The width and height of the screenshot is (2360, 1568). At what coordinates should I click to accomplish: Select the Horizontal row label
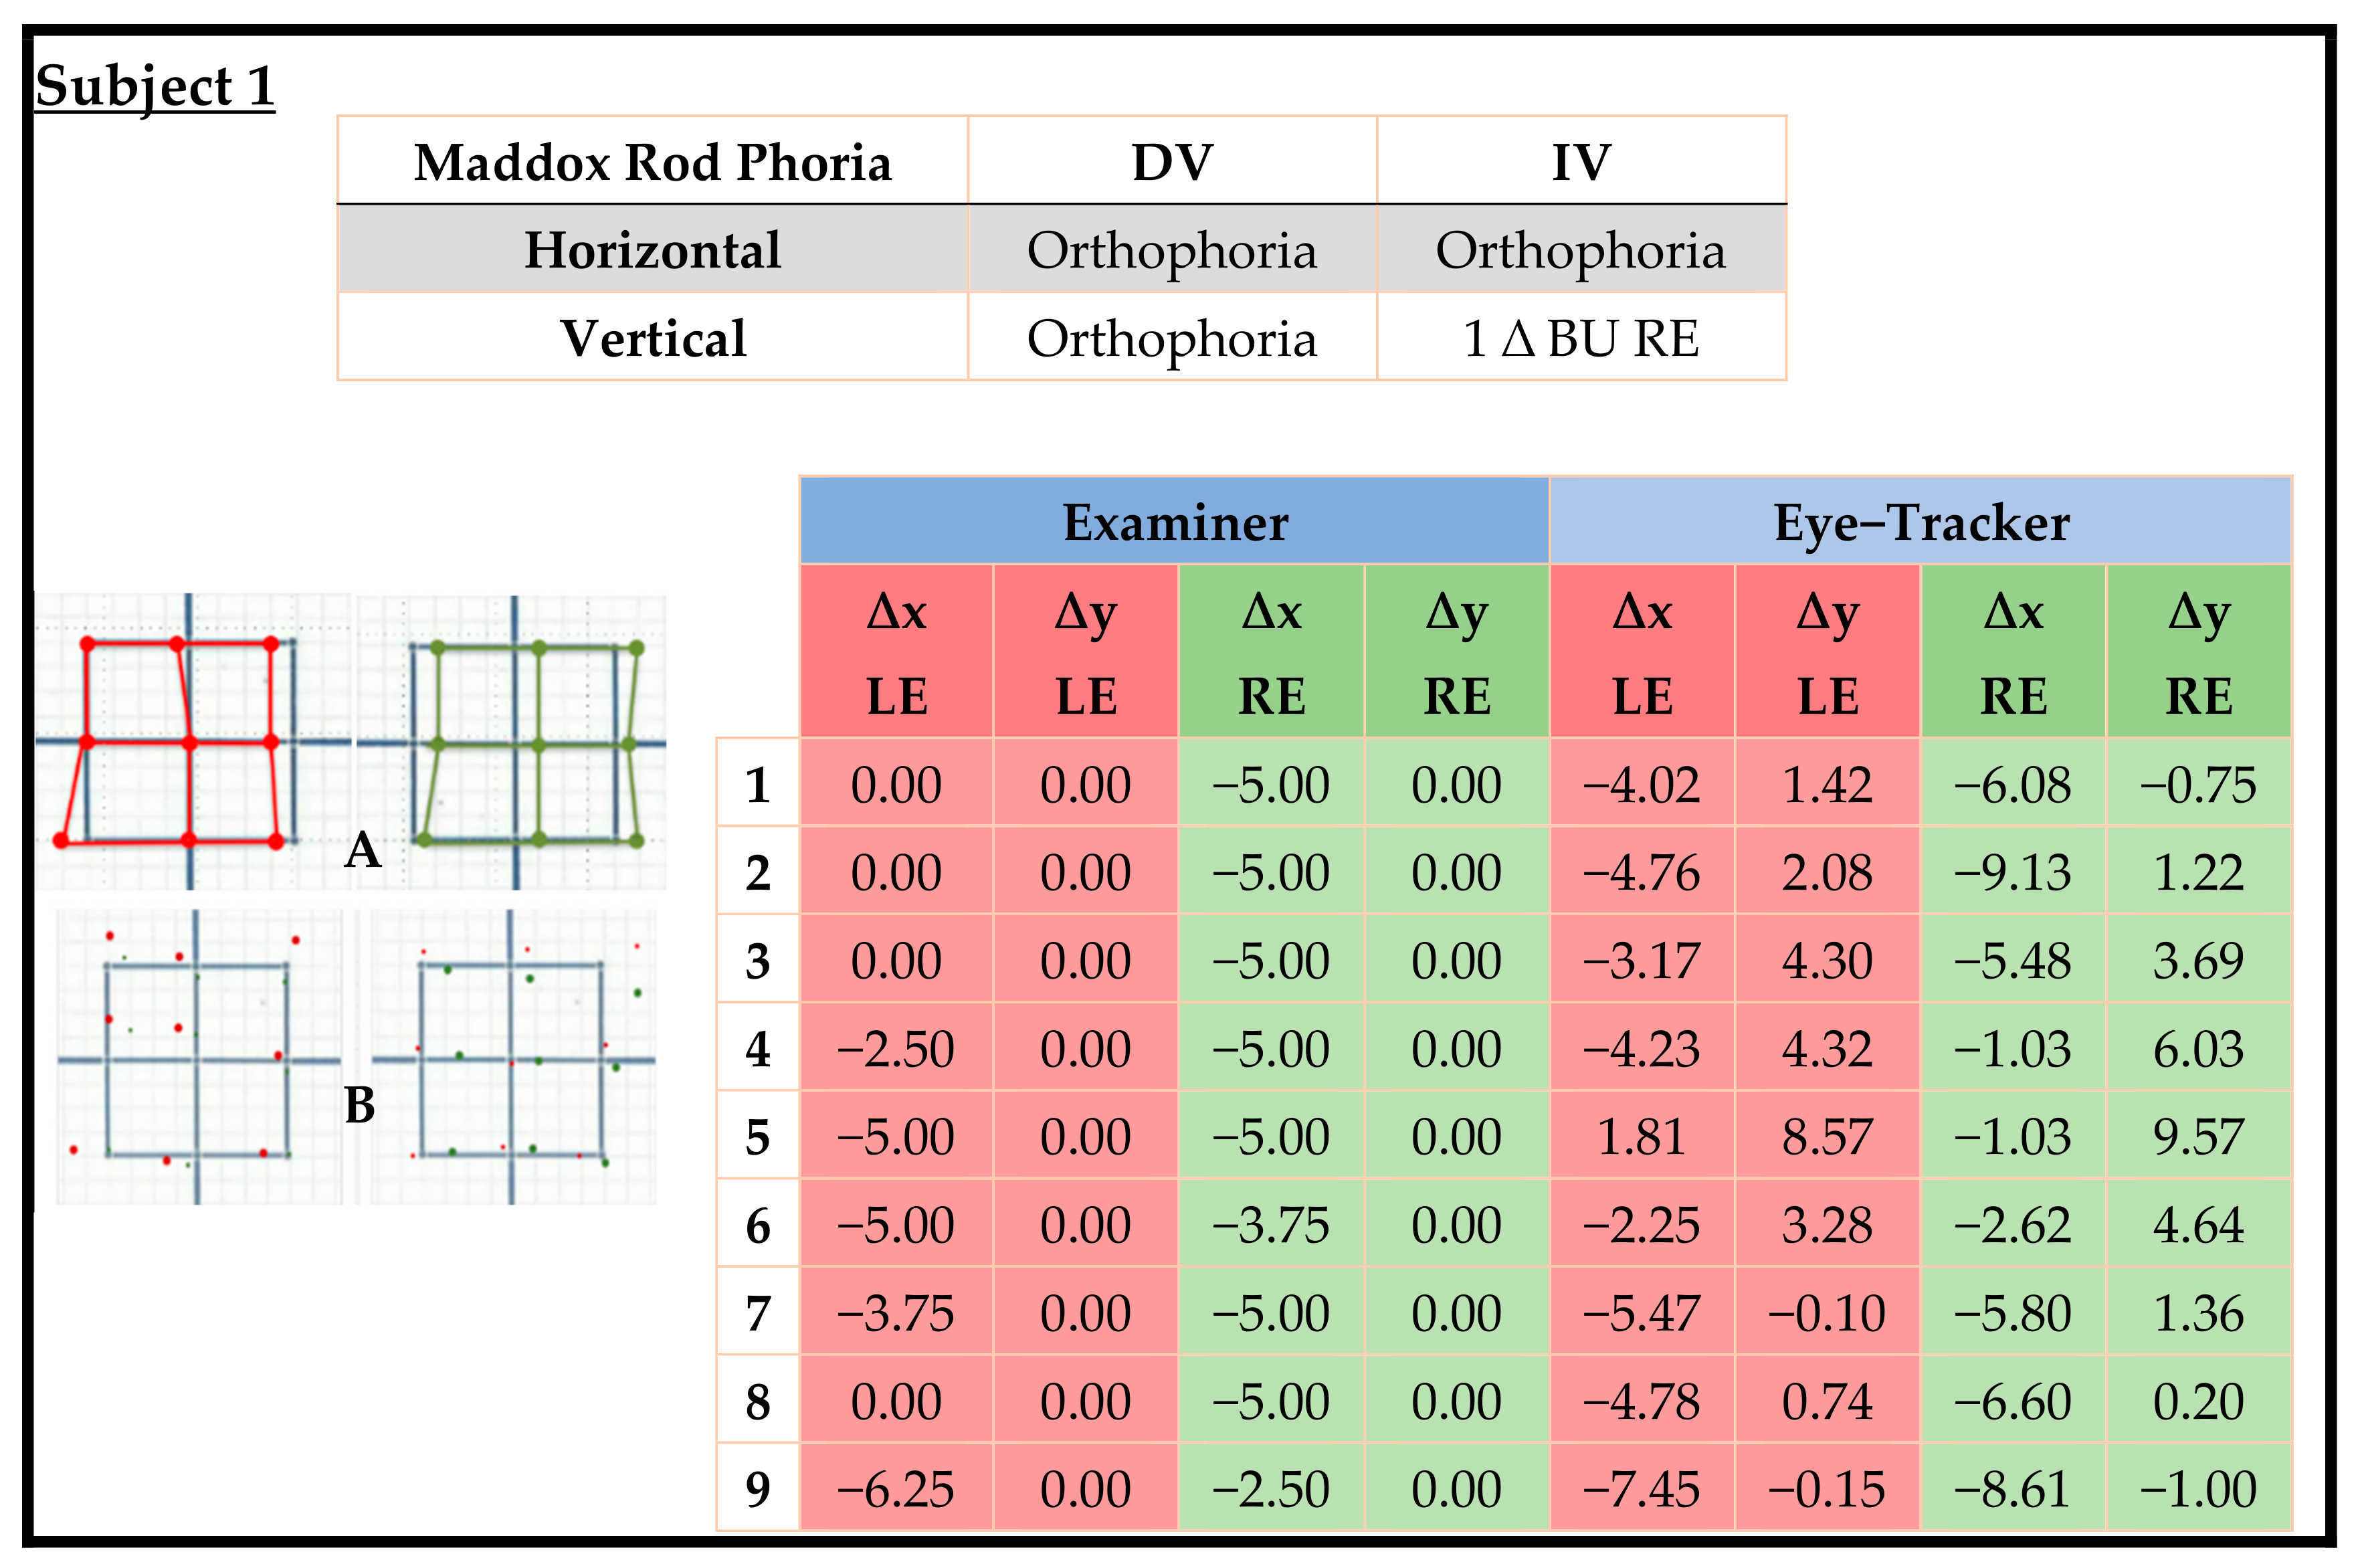(x=652, y=250)
